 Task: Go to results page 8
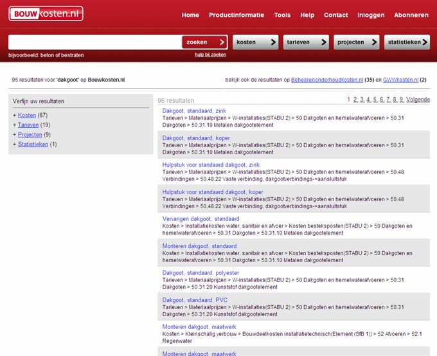[395, 100]
